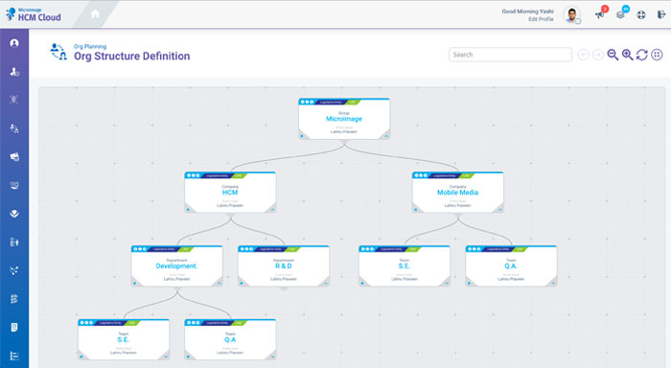Click the globe language icon

pyautogui.click(x=641, y=15)
